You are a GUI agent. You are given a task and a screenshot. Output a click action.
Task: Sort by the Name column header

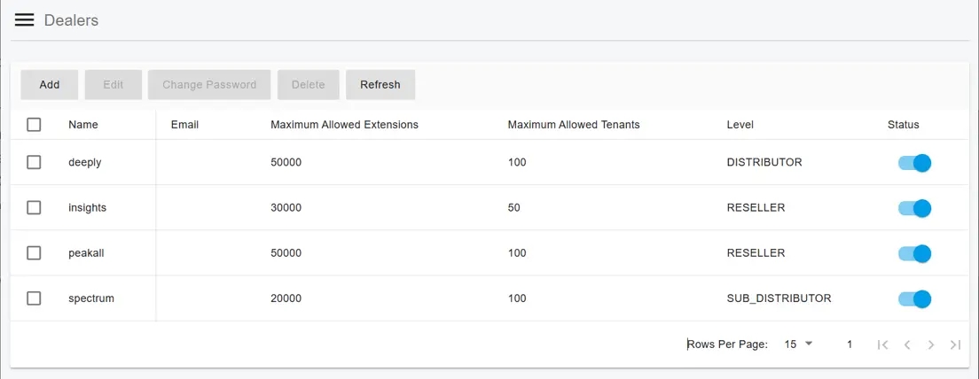click(x=83, y=125)
